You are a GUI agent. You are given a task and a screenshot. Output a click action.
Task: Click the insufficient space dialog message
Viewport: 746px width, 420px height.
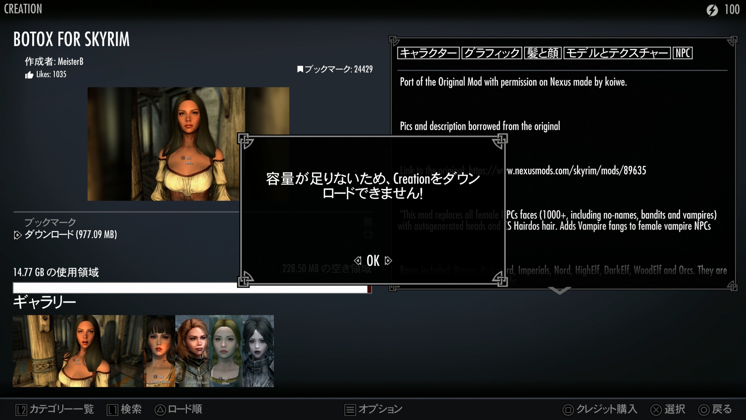373,186
